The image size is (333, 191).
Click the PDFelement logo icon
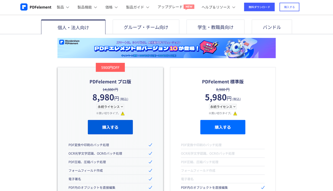click(24, 7)
